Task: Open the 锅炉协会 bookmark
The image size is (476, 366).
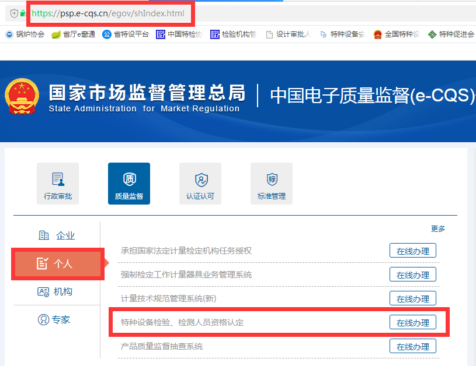Action: (25, 34)
